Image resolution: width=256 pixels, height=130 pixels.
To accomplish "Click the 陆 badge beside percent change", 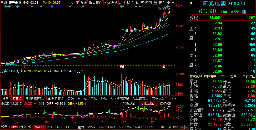I will click(x=244, y=12).
